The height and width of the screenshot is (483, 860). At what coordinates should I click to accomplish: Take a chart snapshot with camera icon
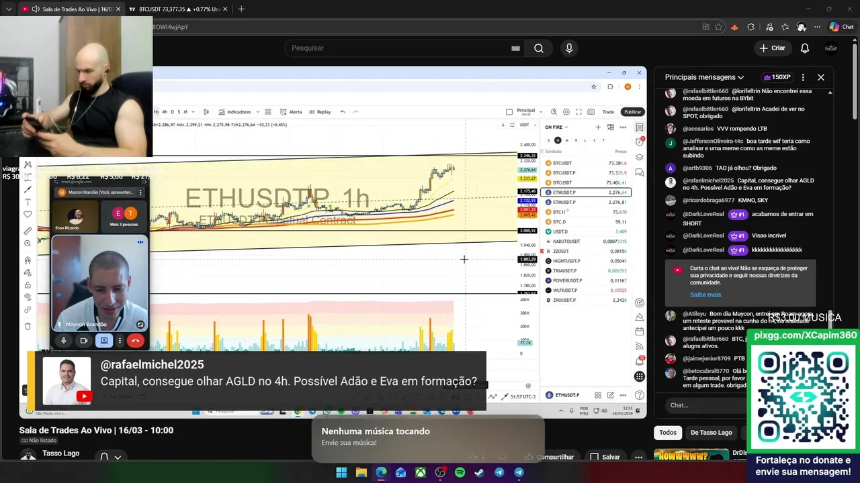coord(591,112)
